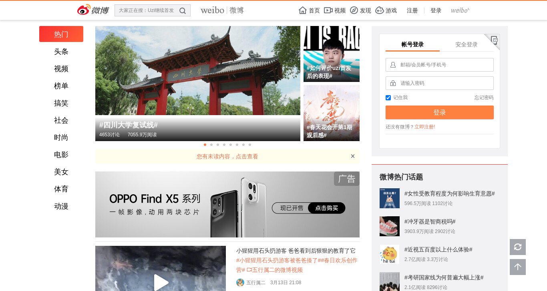Focus the 请输入密码 password field
This screenshot has width=547, height=291.
440,83
